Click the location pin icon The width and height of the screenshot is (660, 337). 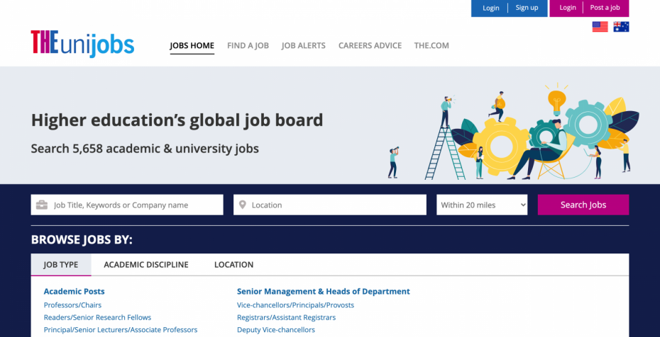coord(243,205)
